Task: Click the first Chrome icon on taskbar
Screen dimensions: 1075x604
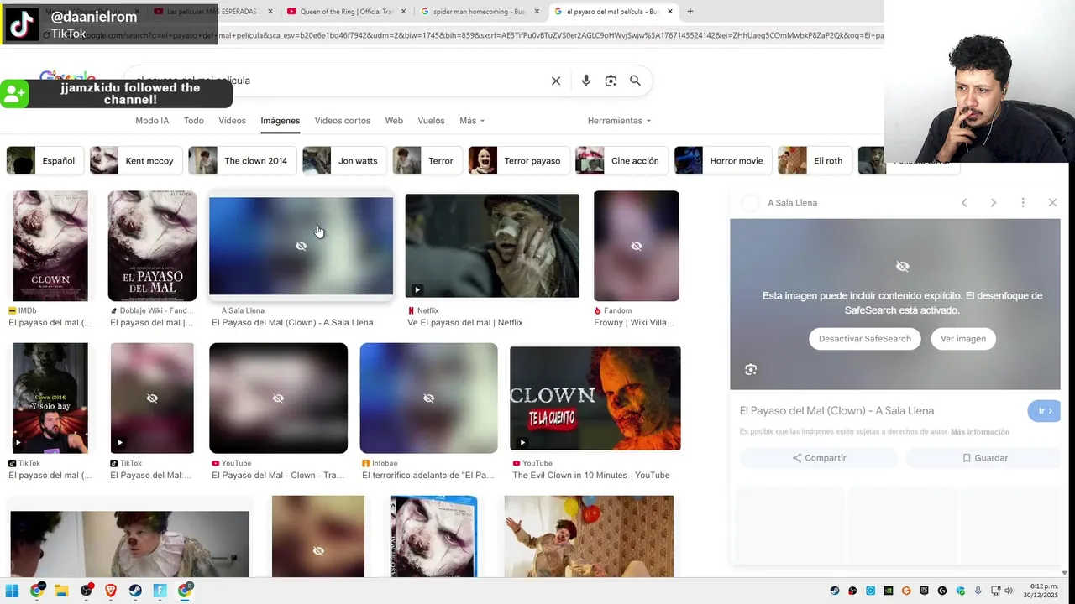Action: [37, 591]
